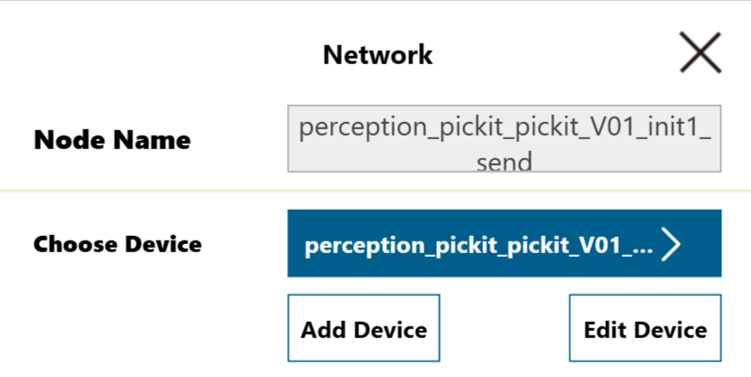Place cursor in the gray node name box
The width and height of the screenshot is (751, 377).
504,139
